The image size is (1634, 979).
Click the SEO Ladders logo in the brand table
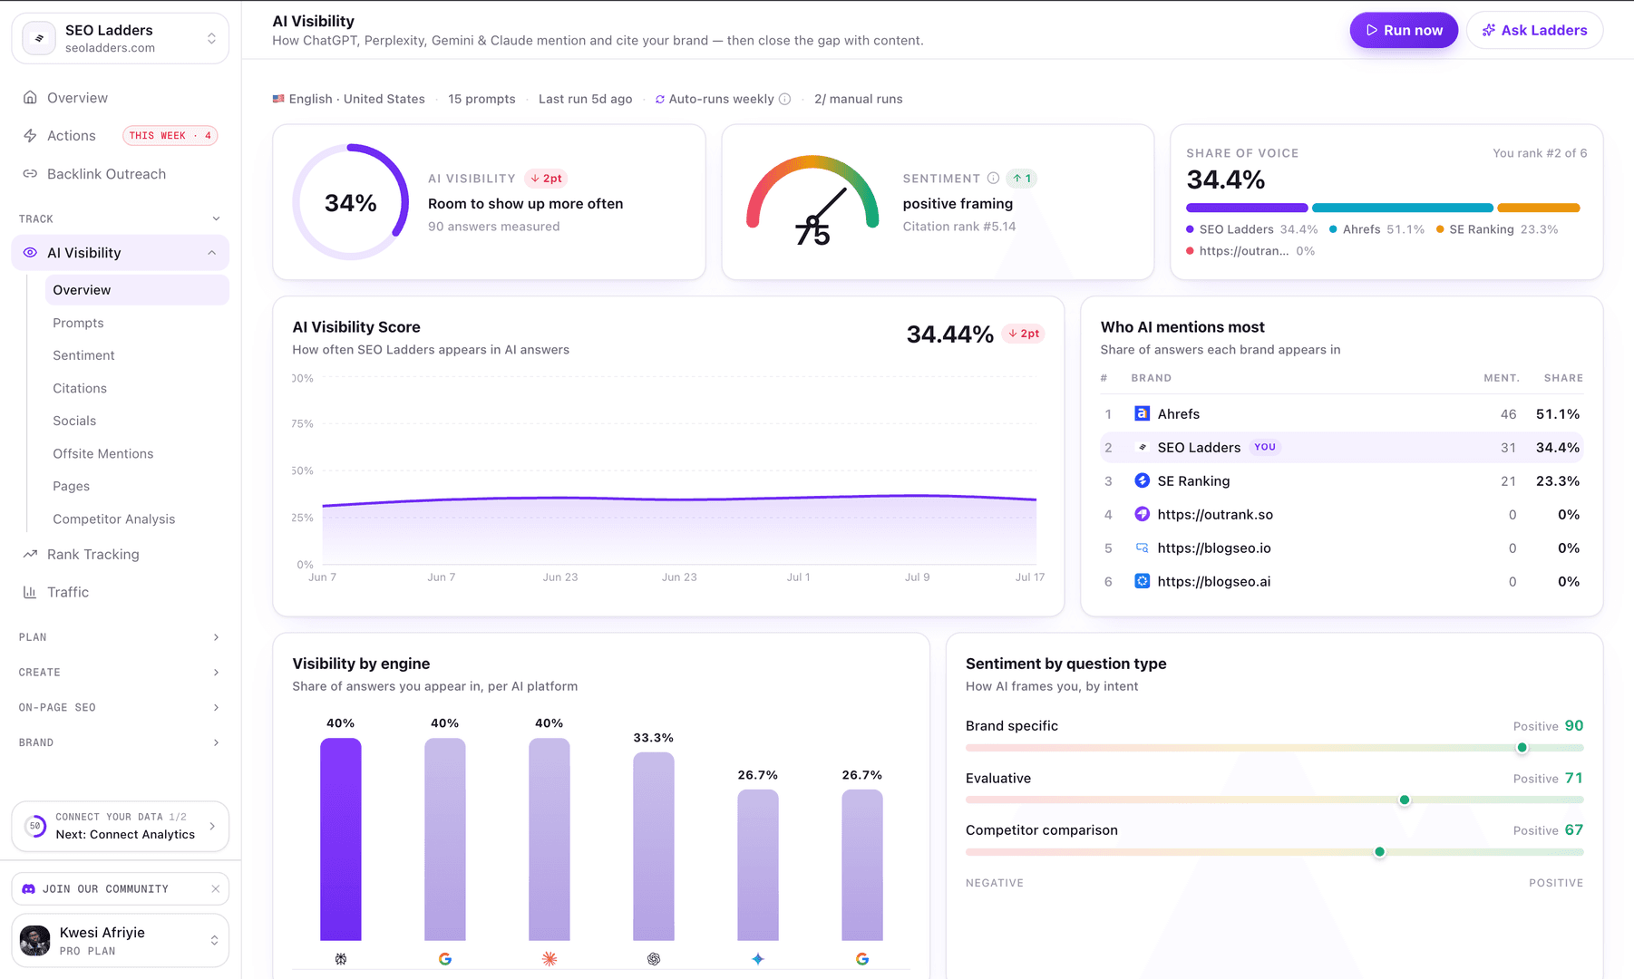1143,447
